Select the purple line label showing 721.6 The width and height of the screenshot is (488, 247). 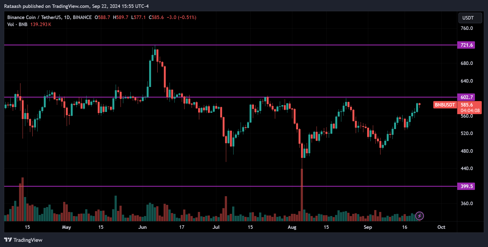coord(466,45)
